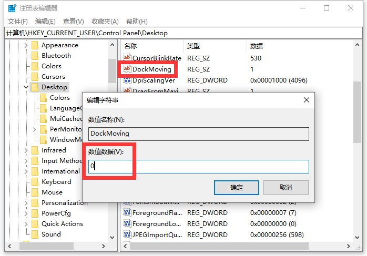Select the Bluetooth folder icon
The width and height of the screenshot is (367, 256).
click(x=35, y=56)
